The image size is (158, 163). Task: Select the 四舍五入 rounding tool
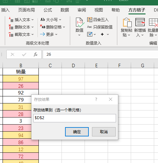tap(98, 20)
